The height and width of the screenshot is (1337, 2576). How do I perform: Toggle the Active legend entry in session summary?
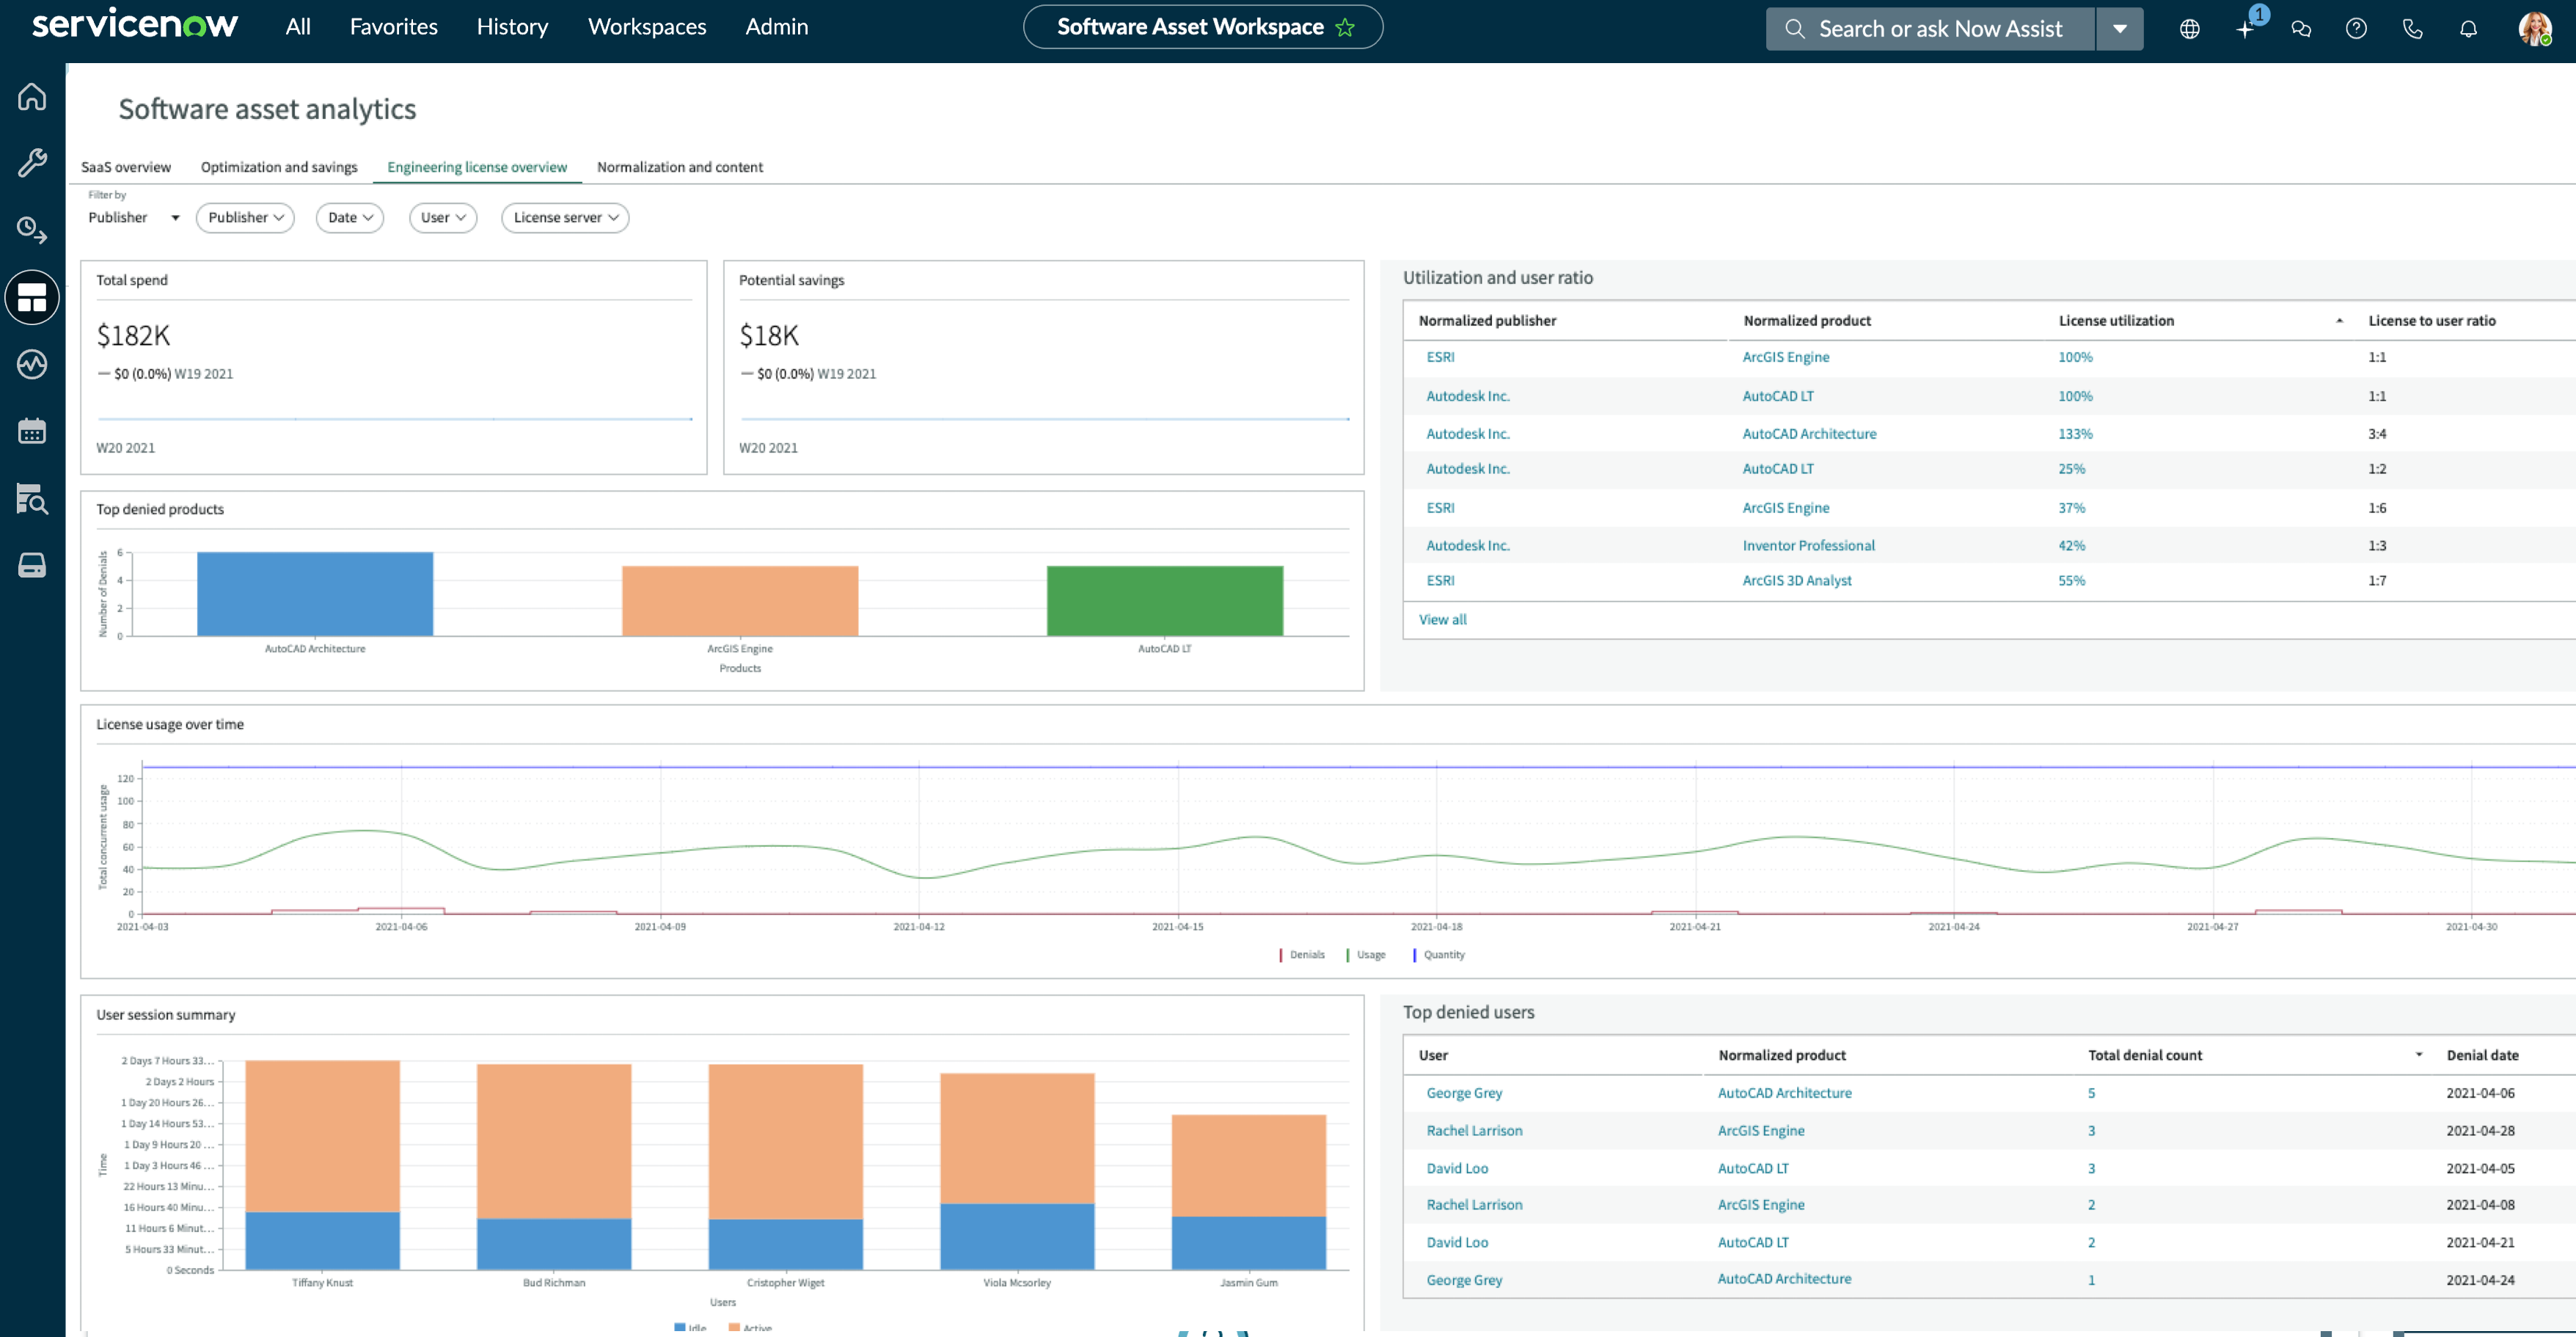point(751,1328)
